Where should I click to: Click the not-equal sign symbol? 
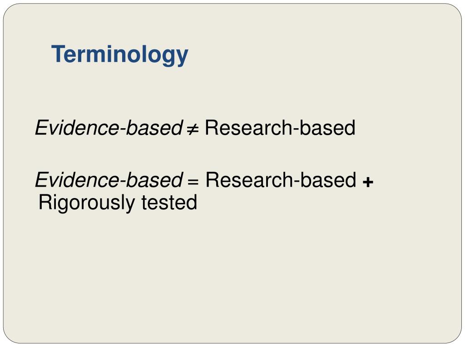tap(193, 129)
